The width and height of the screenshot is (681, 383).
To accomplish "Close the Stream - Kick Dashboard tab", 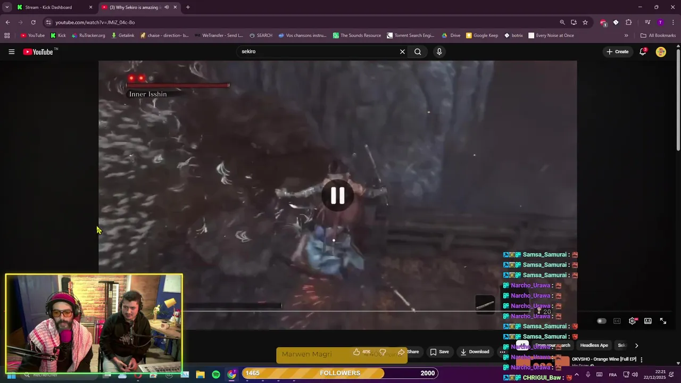I will [x=90, y=7].
